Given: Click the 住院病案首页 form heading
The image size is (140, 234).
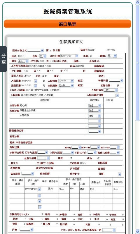Looking at the screenshot, I should [x=71, y=42].
